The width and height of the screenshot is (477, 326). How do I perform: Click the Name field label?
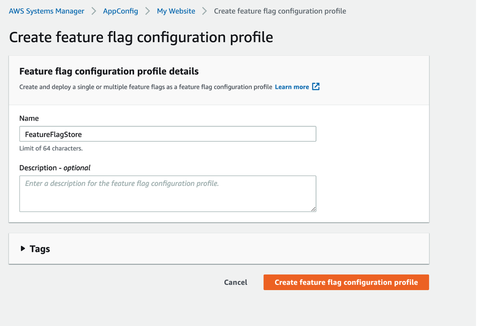tap(29, 118)
